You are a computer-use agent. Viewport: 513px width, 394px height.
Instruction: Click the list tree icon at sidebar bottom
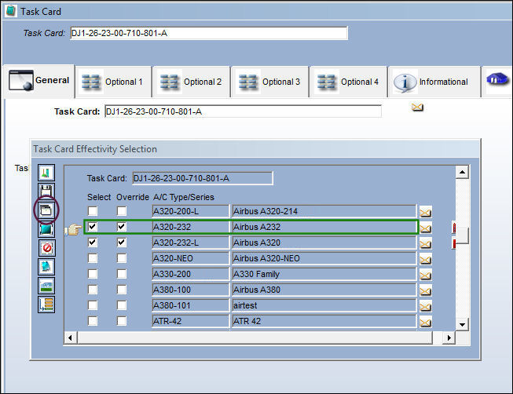point(46,305)
